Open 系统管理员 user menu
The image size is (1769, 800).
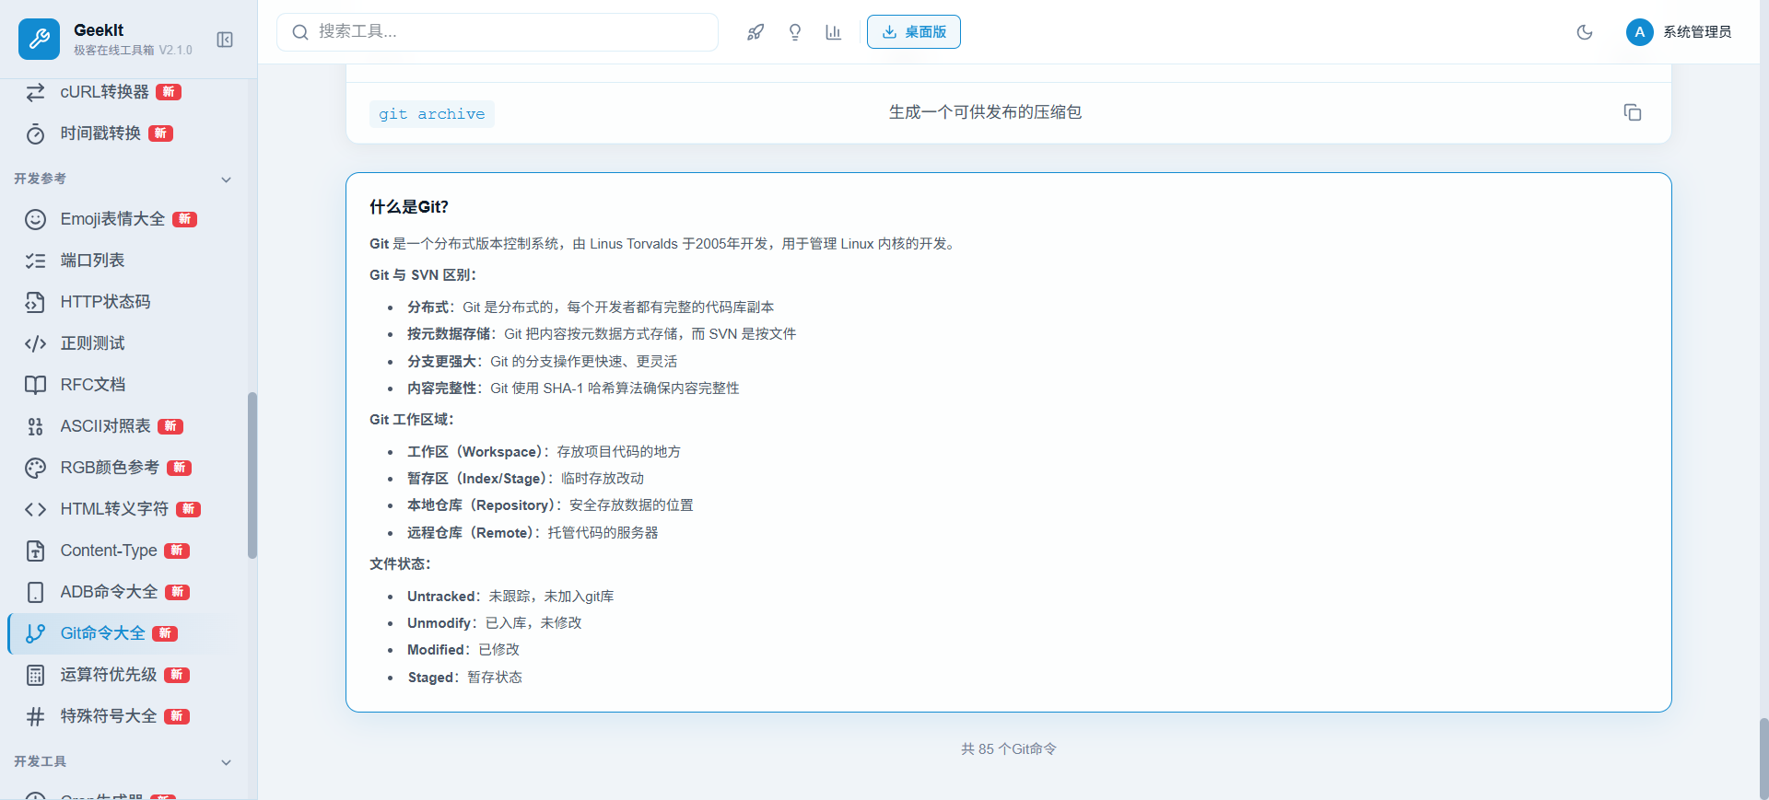click(1679, 32)
